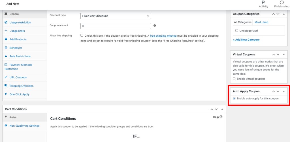Click the Finish setup circle icon
Screen dimensions: 290x142
[x=282, y=2]
